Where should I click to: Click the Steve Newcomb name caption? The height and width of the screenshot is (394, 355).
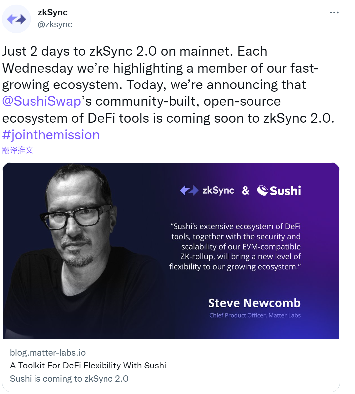click(254, 303)
